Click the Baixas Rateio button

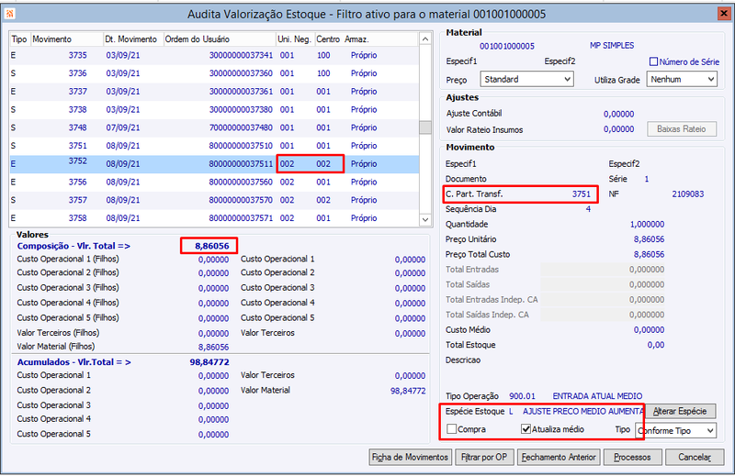(x=682, y=129)
